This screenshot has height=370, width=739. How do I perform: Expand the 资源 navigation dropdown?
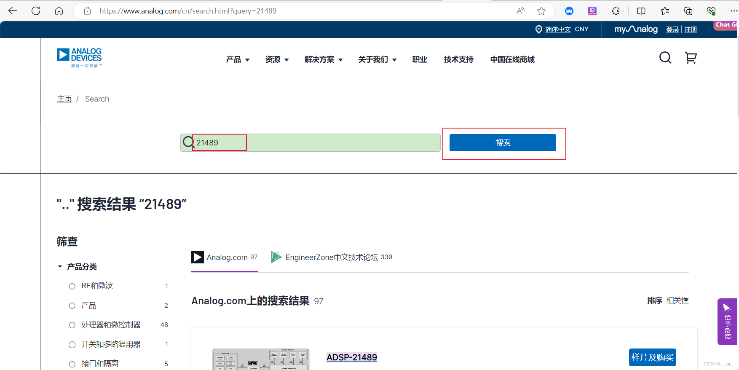click(x=277, y=59)
